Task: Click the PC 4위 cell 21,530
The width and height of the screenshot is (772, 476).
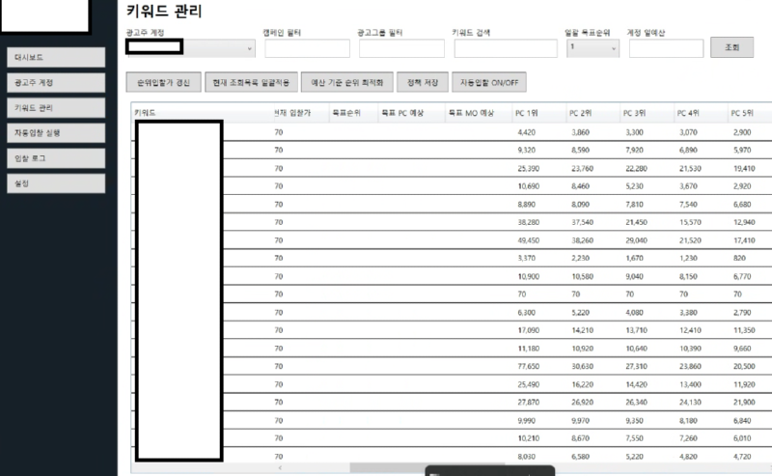Action: pyautogui.click(x=690, y=168)
